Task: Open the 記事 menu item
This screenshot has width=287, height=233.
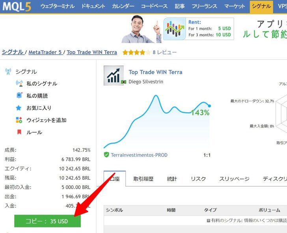Action: click(x=179, y=6)
